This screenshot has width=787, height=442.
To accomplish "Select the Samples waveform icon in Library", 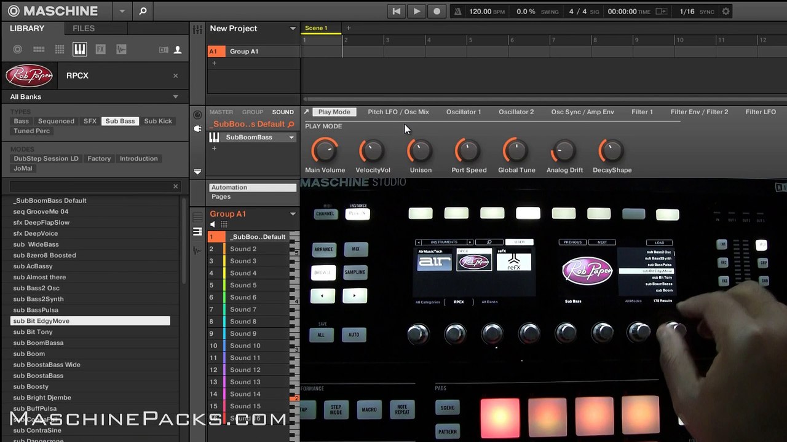I will point(121,50).
